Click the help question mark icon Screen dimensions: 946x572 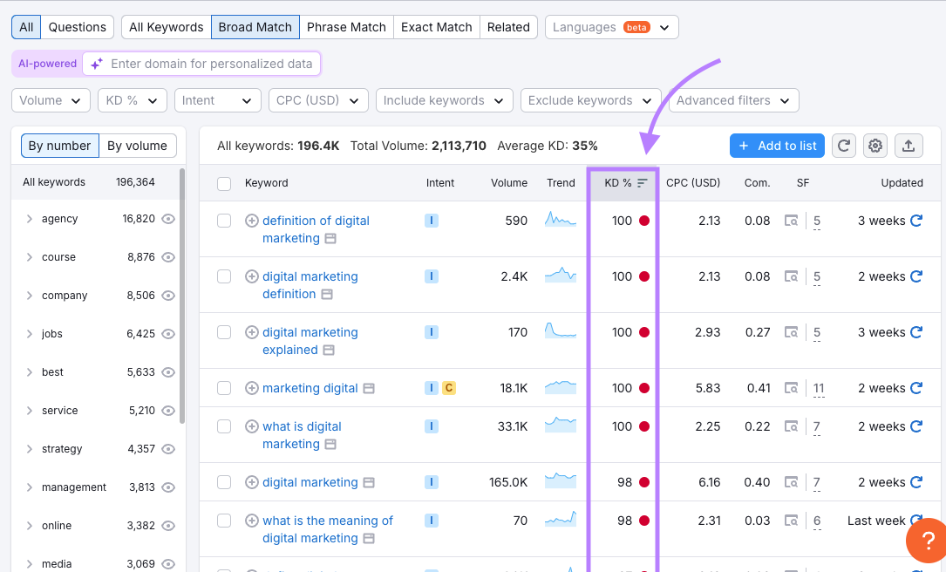[x=926, y=541]
